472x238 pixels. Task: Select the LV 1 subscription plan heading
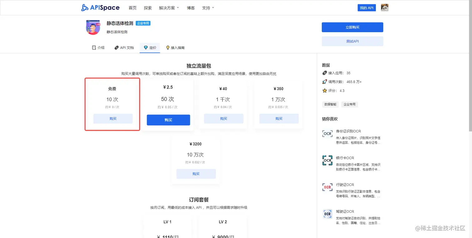point(168,222)
